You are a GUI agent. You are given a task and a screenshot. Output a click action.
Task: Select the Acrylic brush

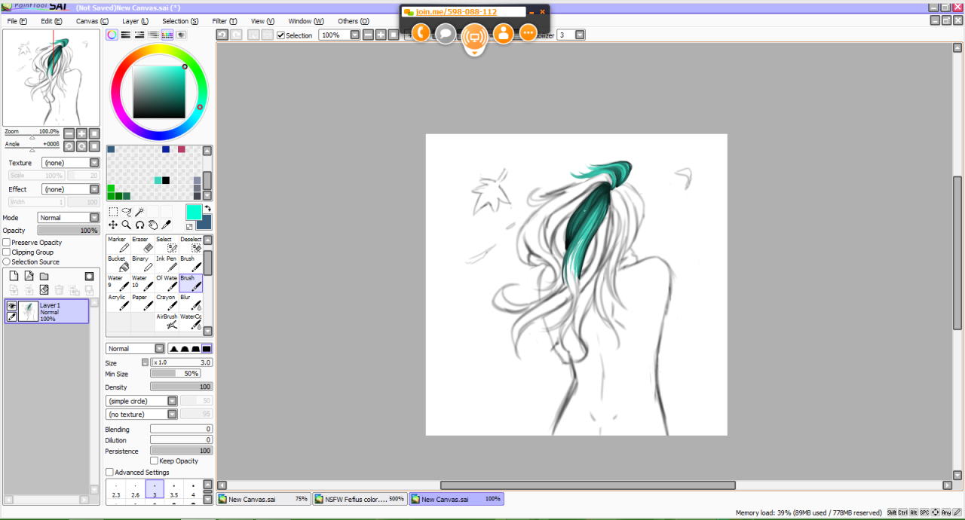117,302
